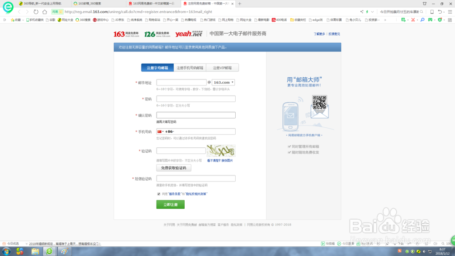
Task: Click the 手机号码 input field
Action: [196, 131]
